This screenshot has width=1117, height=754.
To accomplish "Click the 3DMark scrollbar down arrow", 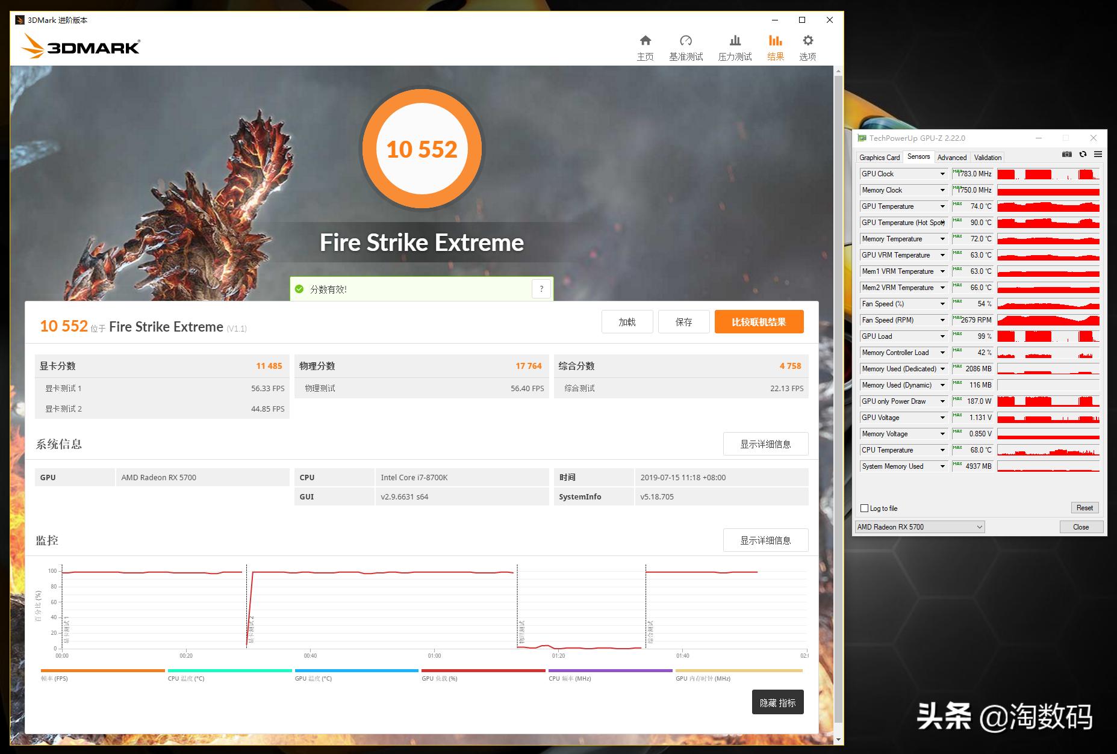I will click(838, 739).
